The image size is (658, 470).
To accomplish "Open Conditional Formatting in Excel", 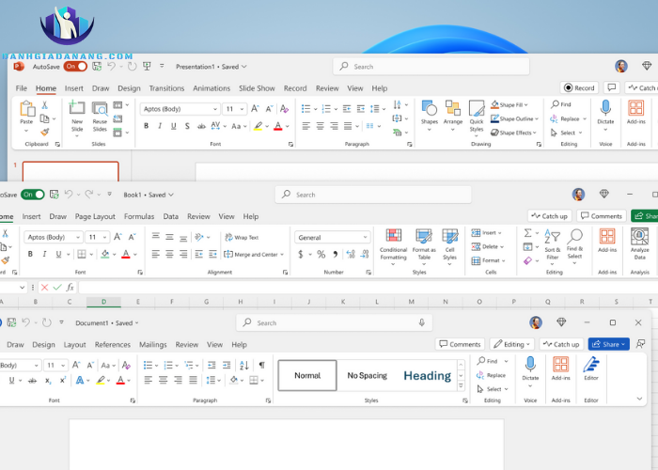I will (x=393, y=246).
